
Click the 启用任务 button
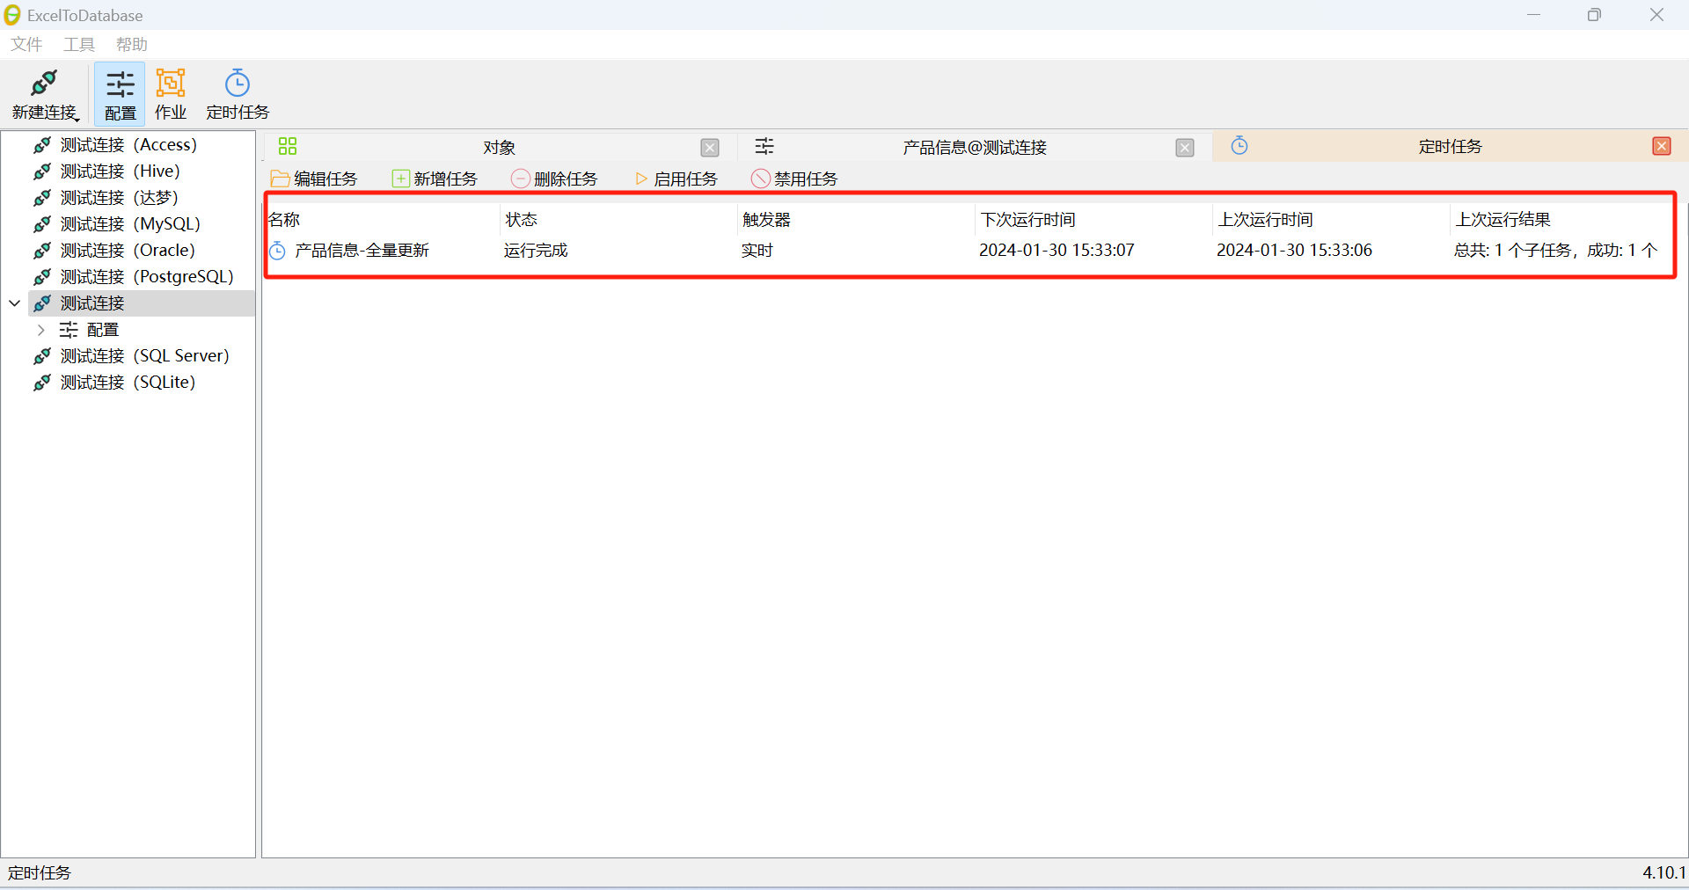(x=676, y=179)
